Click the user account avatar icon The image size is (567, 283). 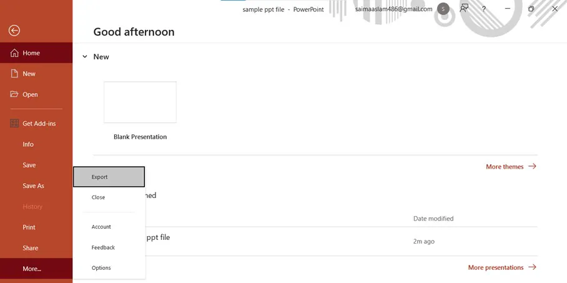(x=443, y=9)
